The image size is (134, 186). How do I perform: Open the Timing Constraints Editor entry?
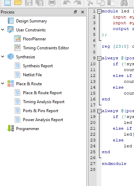tap(46, 48)
